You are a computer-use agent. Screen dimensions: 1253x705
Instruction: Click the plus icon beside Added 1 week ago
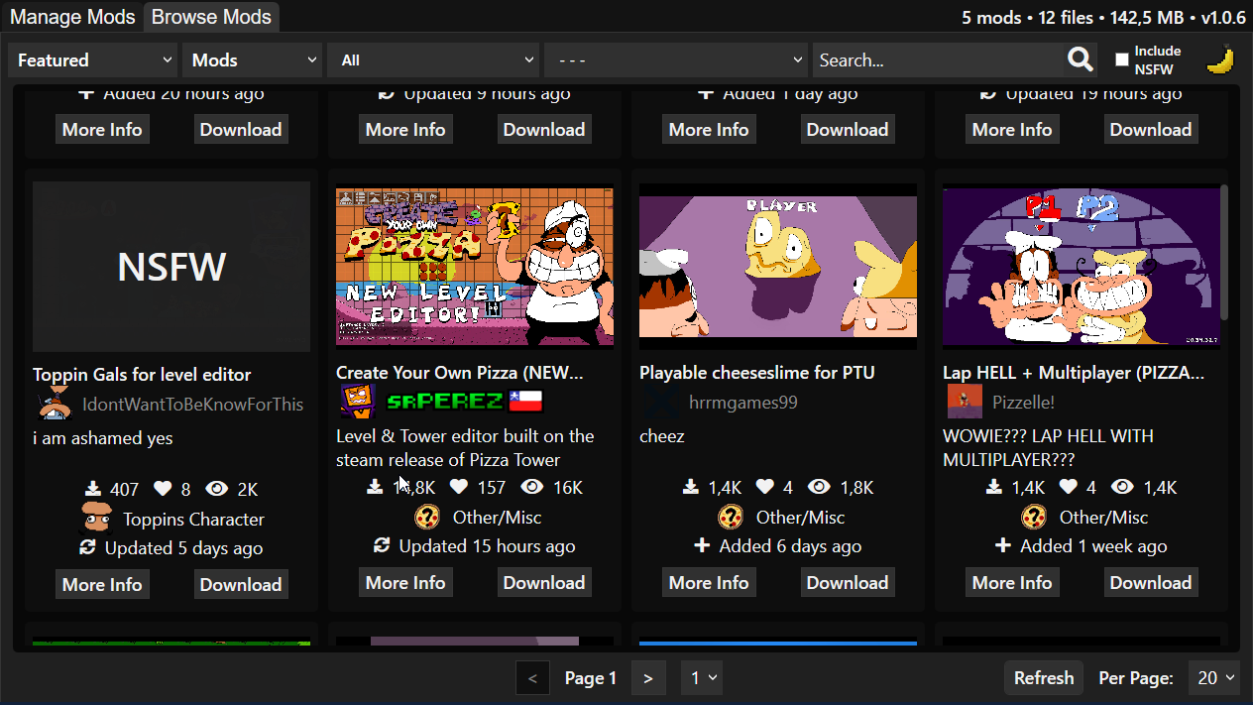[x=1003, y=545]
